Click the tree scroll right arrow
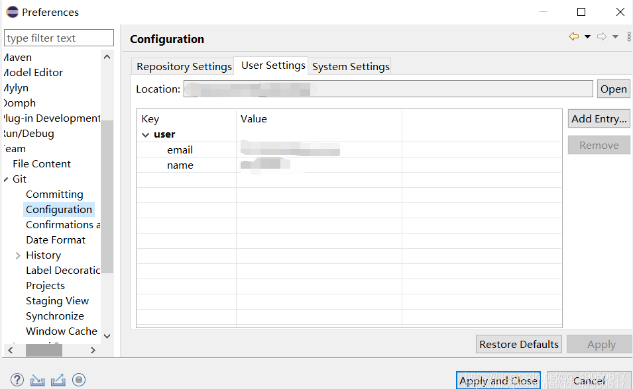 [93, 351]
